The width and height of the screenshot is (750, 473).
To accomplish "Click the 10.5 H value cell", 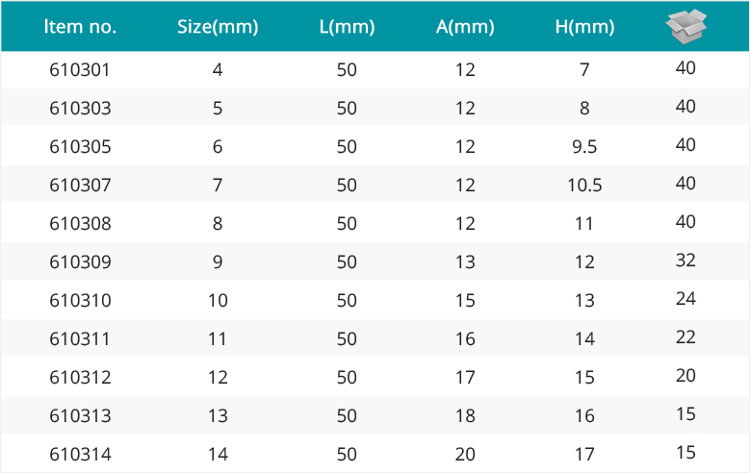I will (x=584, y=185).
